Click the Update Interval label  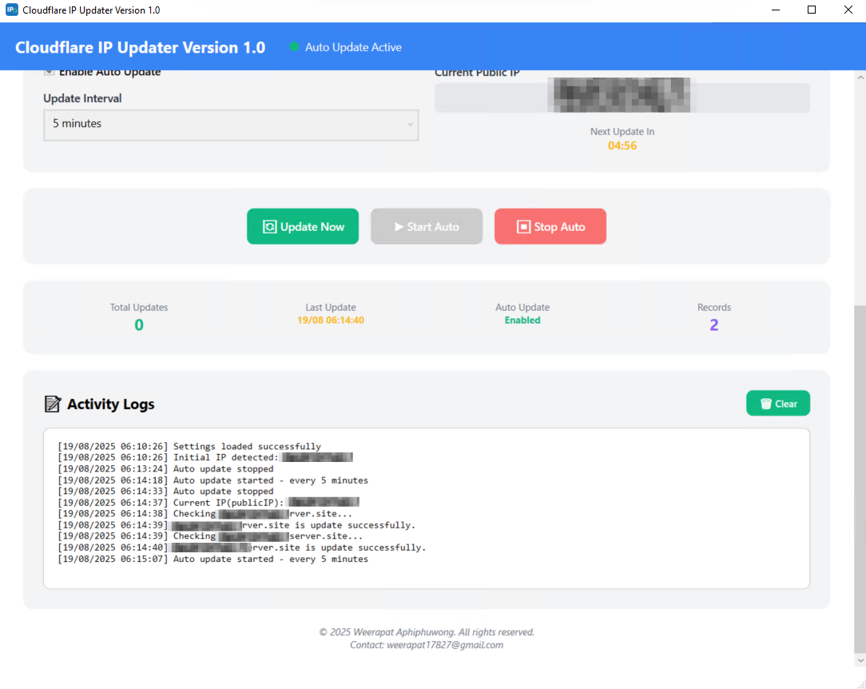coord(82,98)
